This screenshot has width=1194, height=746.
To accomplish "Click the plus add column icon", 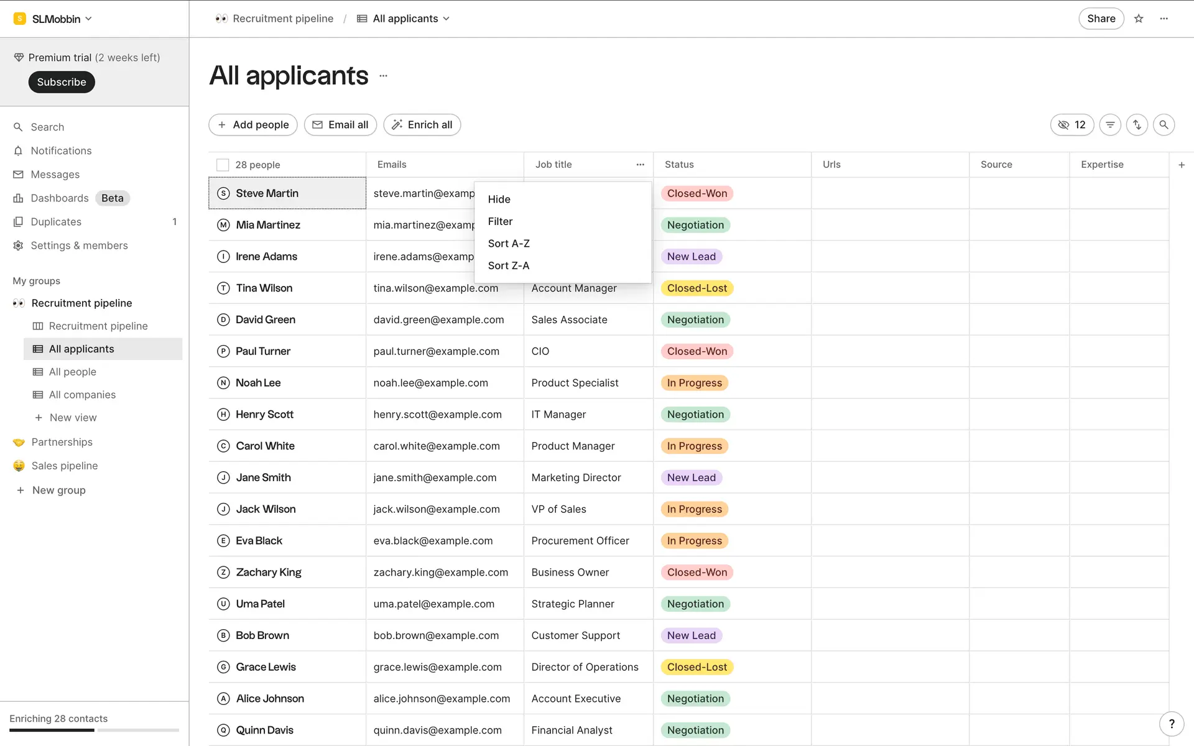I will point(1182,165).
